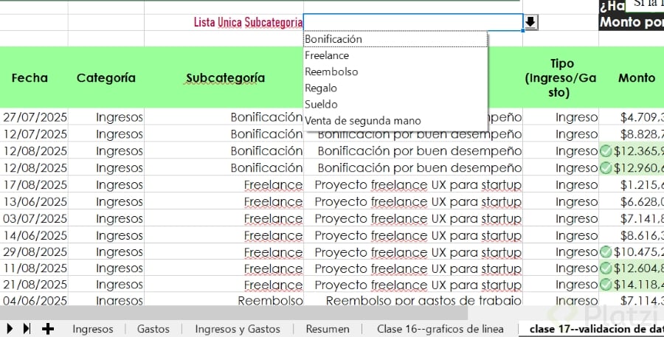
Task: Select Bonificación por buen desempeño in first 12/08/2025 row
Action: pos(413,150)
